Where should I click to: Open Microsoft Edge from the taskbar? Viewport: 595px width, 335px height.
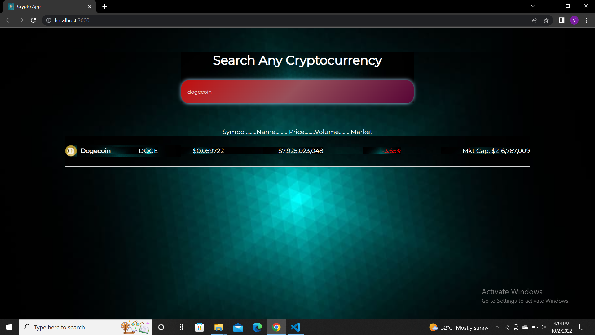(257, 327)
